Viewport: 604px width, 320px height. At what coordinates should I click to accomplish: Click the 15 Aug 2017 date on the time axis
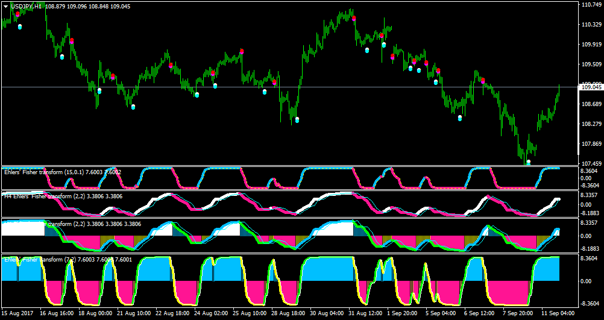pos(17,313)
